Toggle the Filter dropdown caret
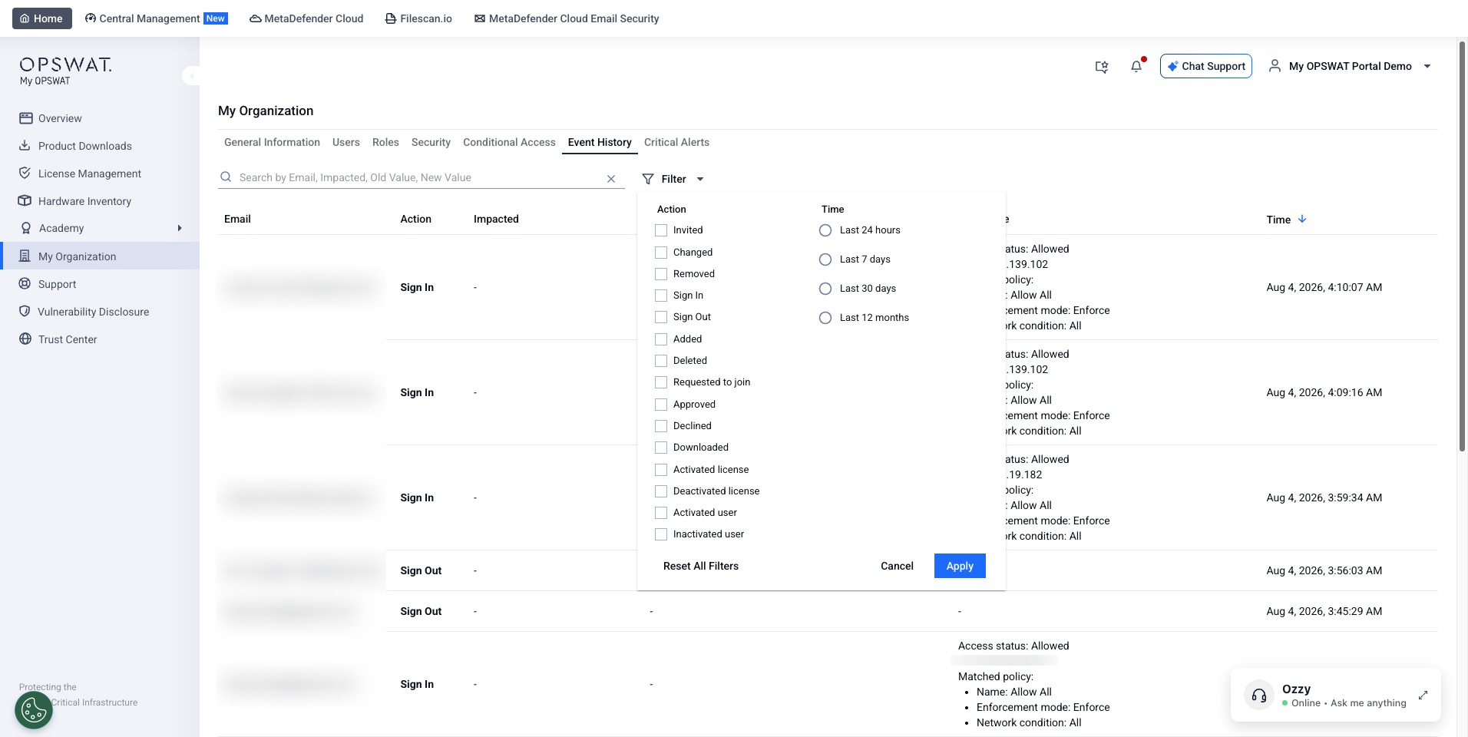The width and height of the screenshot is (1468, 737). (700, 179)
